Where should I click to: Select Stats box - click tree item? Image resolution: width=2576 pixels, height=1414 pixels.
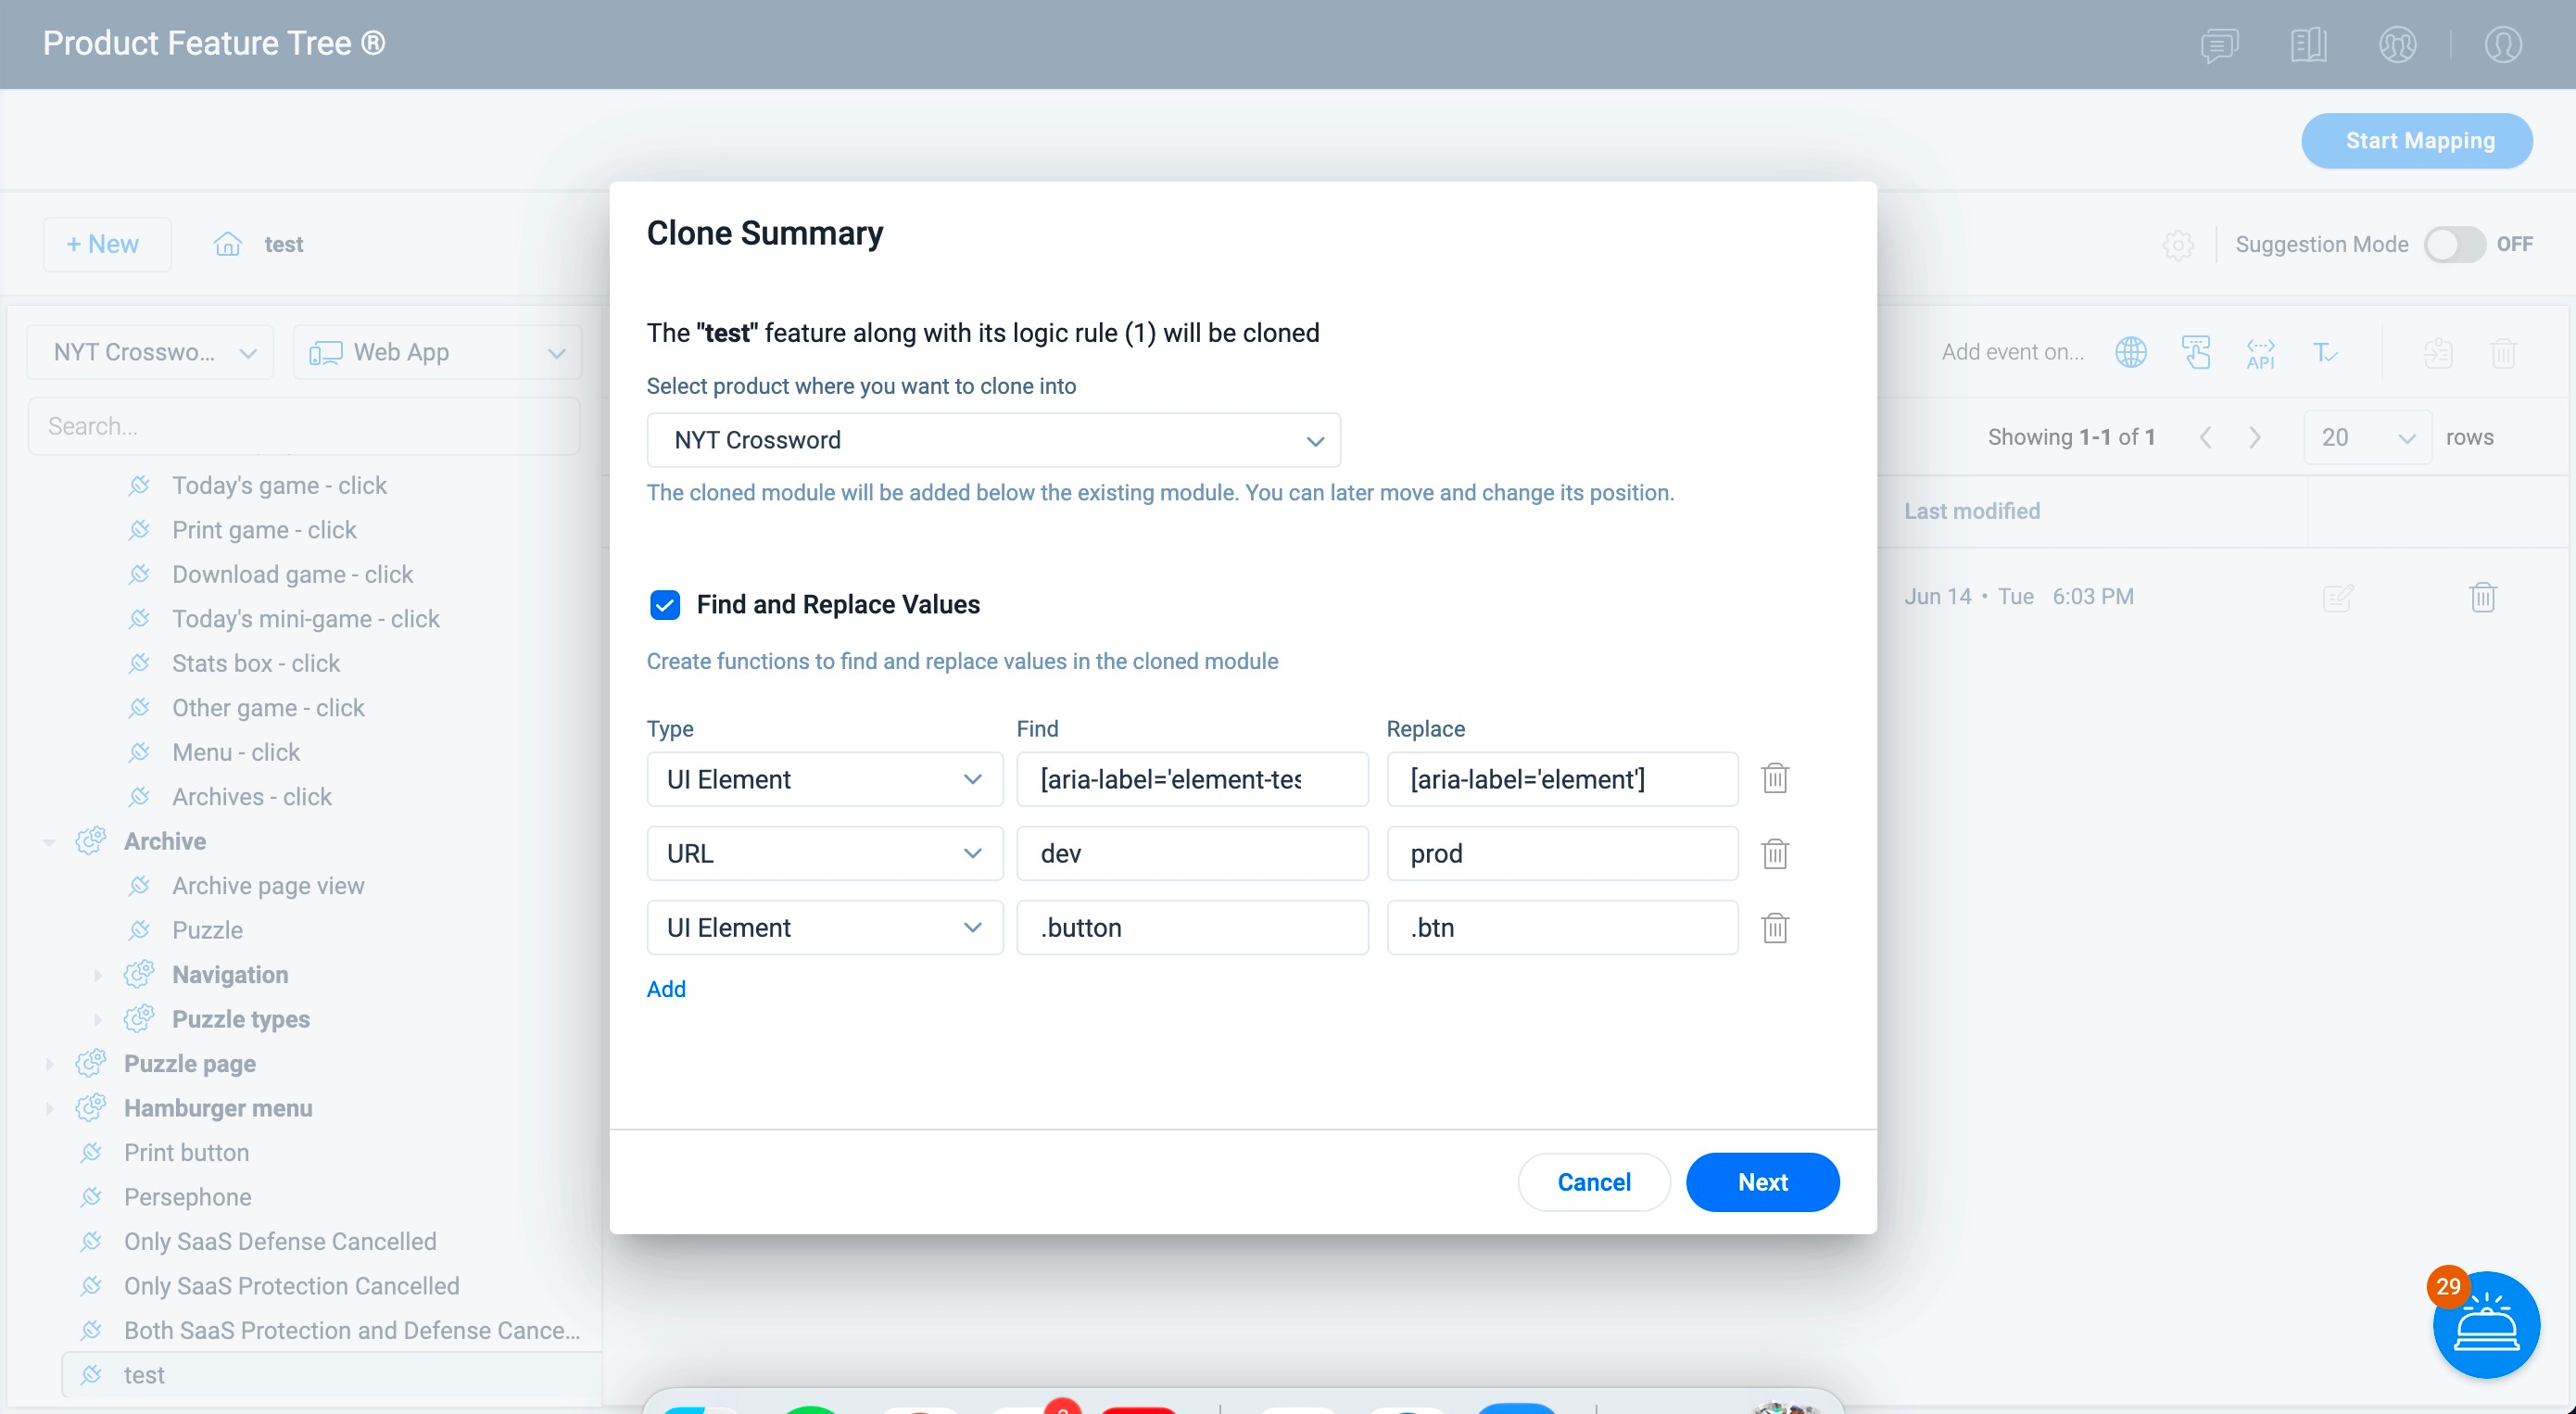point(256,663)
